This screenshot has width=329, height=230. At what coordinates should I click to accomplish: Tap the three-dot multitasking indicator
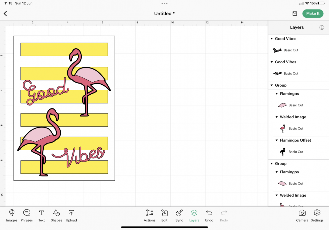pyautogui.click(x=164, y=4)
